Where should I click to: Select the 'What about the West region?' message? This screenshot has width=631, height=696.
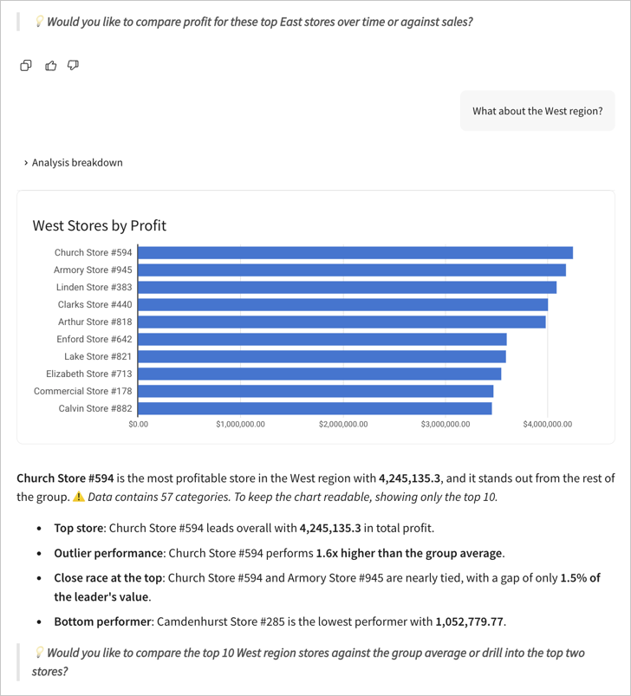[x=537, y=110]
